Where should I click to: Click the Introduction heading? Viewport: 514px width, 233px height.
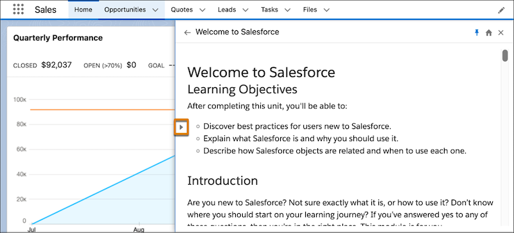click(222, 180)
